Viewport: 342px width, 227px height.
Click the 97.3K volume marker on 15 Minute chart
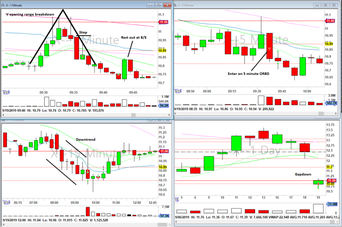(163, 216)
